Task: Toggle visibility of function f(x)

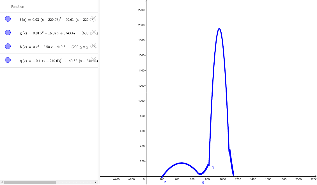Action: [x=8, y=19]
